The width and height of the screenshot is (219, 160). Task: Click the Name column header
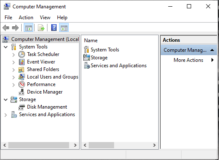91,41
